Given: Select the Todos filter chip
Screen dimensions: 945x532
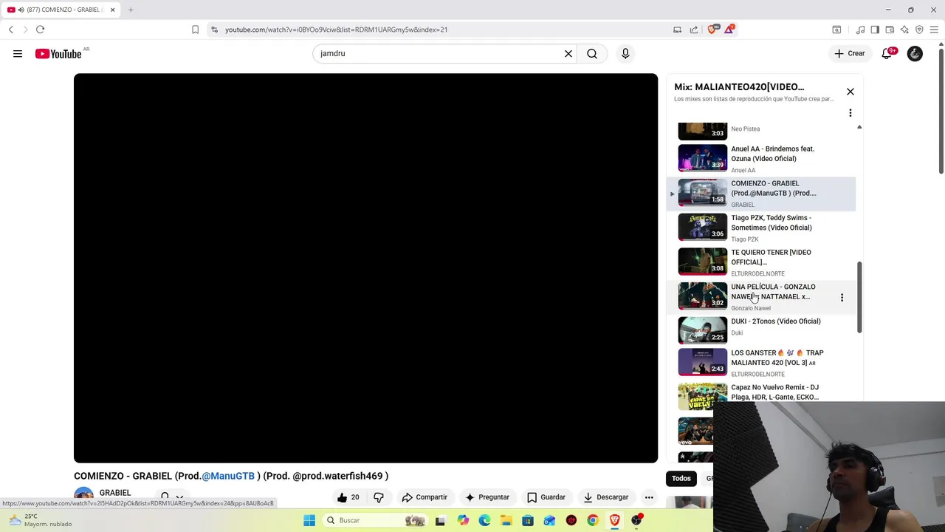Looking at the screenshot, I should (681, 479).
